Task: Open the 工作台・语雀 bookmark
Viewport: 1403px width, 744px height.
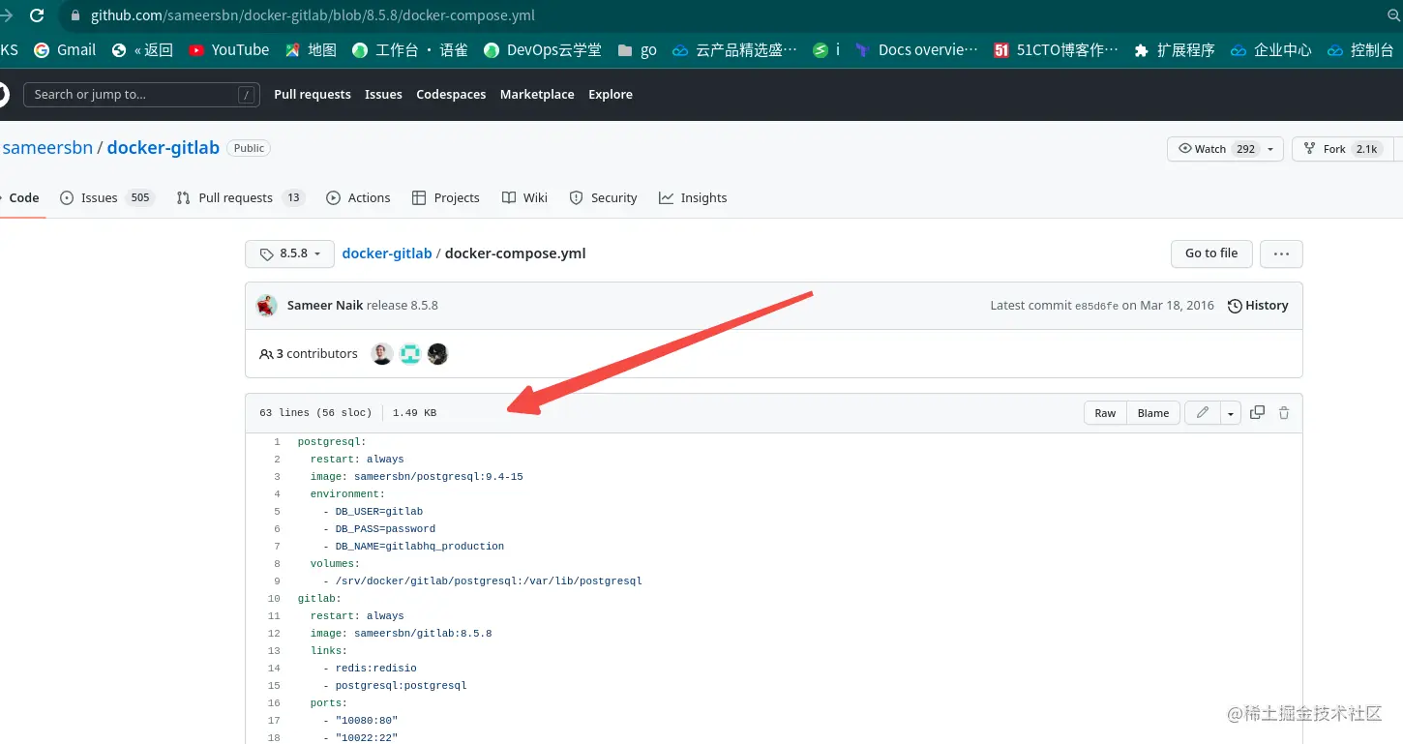Action: 410,50
